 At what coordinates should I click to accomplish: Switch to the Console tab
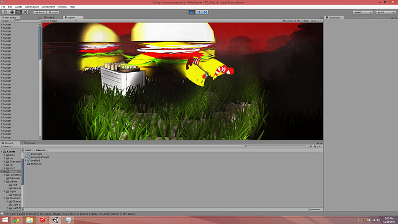point(29,143)
